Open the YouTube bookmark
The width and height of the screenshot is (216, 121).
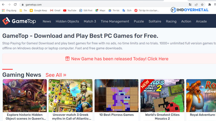click(x=70, y=10)
